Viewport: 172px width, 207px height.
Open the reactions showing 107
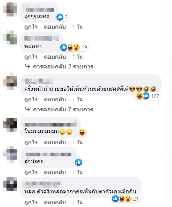pos(148,96)
